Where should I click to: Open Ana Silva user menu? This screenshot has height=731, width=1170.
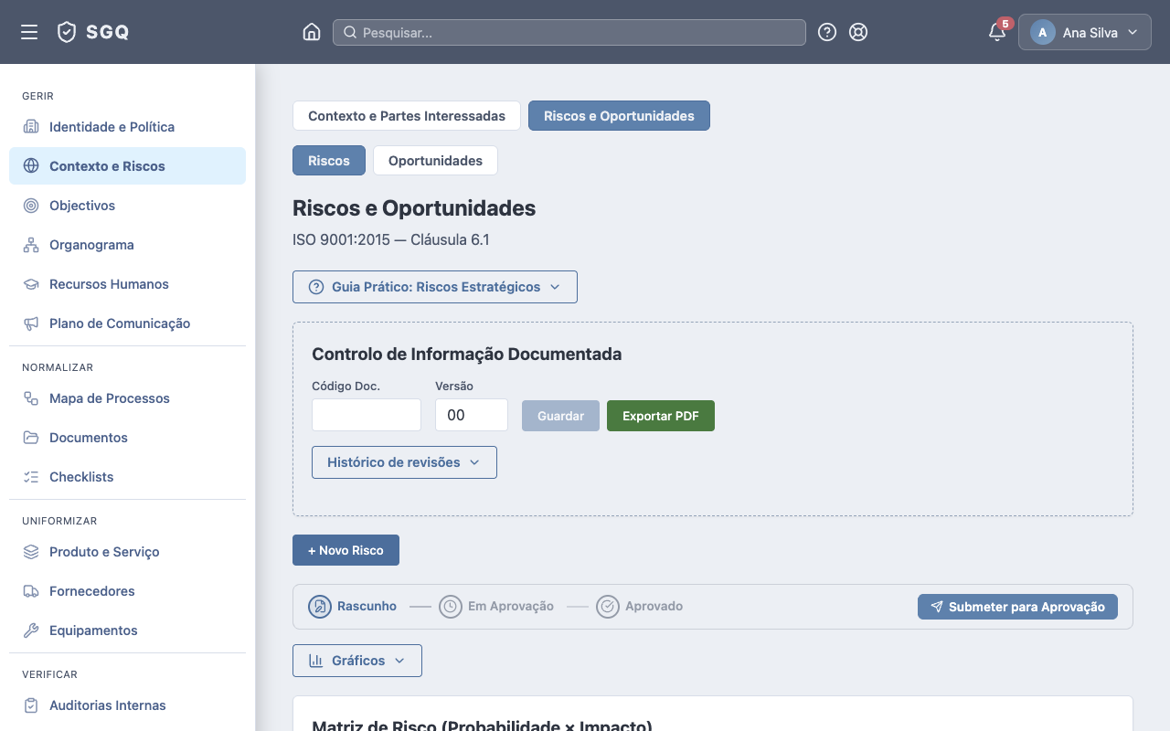point(1085,32)
